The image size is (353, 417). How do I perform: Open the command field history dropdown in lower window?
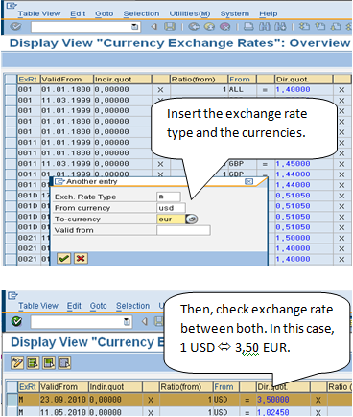pos(127,321)
